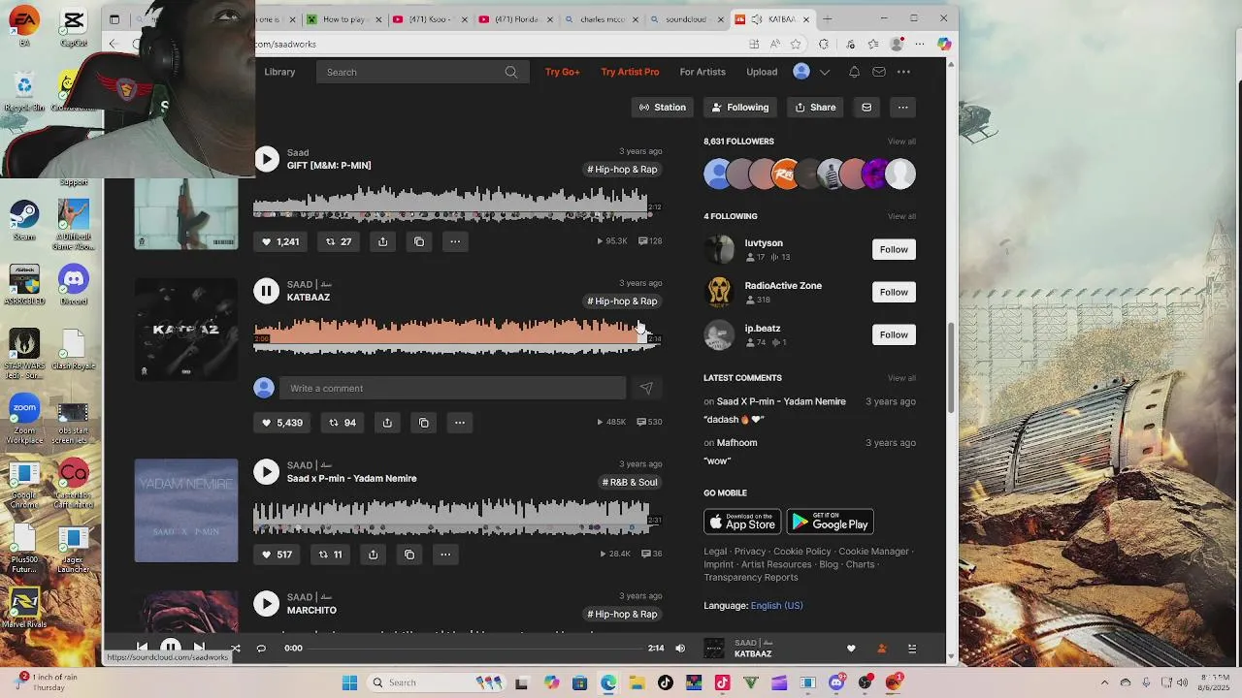Copy link of Yadam Nemire track
The width and height of the screenshot is (1242, 698).
409,555
